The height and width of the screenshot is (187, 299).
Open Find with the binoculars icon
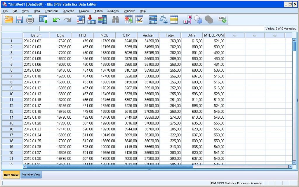pos(116,20)
